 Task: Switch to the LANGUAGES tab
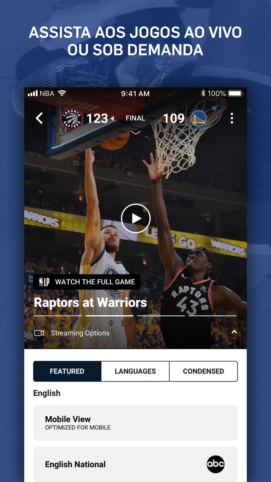coord(135,371)
